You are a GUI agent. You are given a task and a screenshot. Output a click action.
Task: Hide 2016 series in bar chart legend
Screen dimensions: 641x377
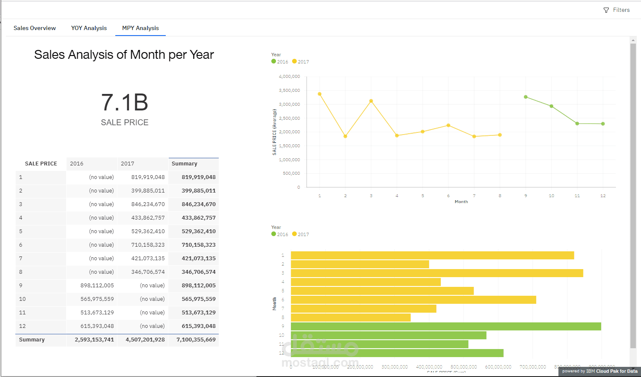point(280,234)
